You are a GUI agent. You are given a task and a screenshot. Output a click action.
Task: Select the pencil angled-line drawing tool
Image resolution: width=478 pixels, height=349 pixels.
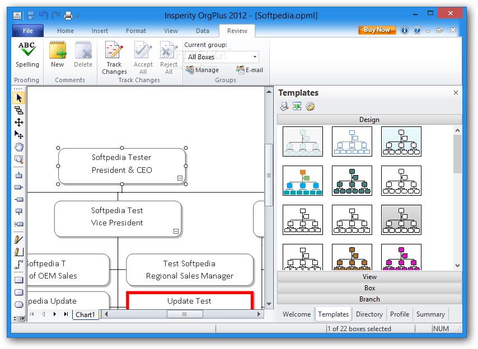pyautogui.click(x=19, y=252)
